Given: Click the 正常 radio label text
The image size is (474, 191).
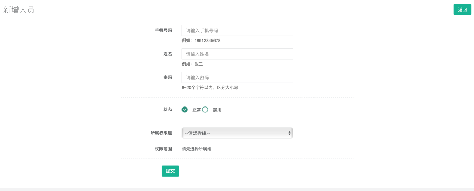Looking at the screenshot, I should coord(197,110).
